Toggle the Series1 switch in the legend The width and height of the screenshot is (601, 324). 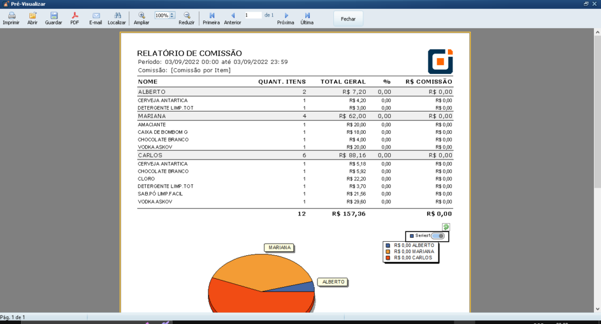click(437, 235)
